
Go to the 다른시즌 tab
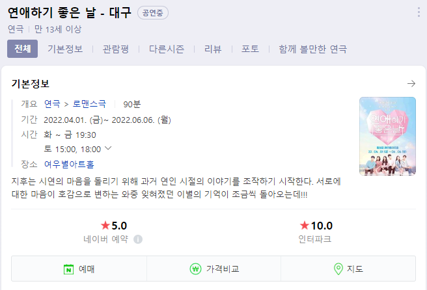pos(167,49)
